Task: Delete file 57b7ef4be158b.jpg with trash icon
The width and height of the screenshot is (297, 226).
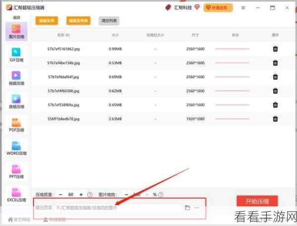Action: click(x=275, y=63)
